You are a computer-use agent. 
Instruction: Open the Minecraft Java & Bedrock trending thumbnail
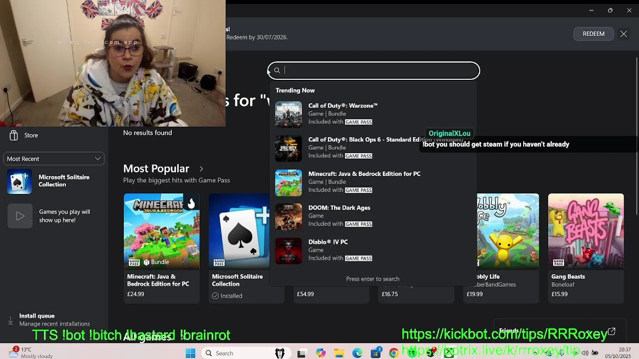289,182
